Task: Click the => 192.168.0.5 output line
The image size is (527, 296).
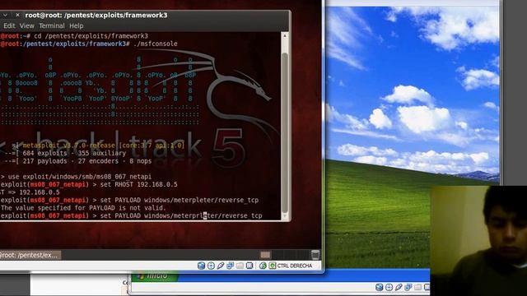Action: pyautogui.click(x=35, y=192)
